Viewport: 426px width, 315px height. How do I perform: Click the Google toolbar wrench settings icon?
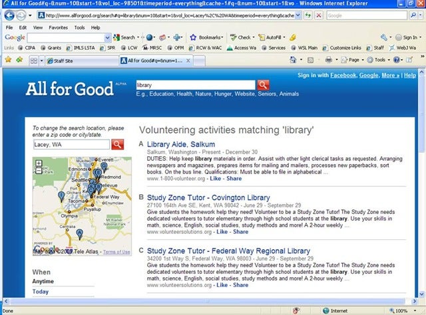(383, 37)
